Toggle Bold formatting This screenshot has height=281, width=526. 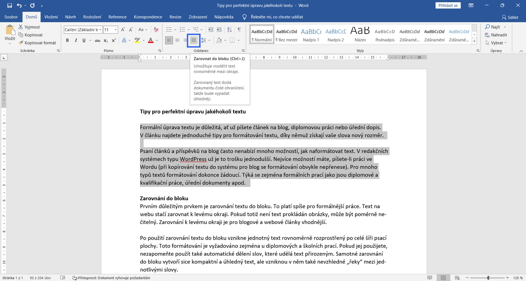coord(67,40)
